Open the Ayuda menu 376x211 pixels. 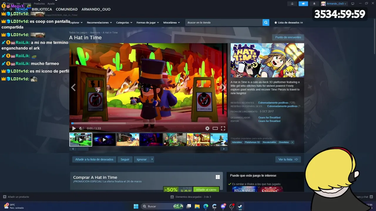coord(51,4)
